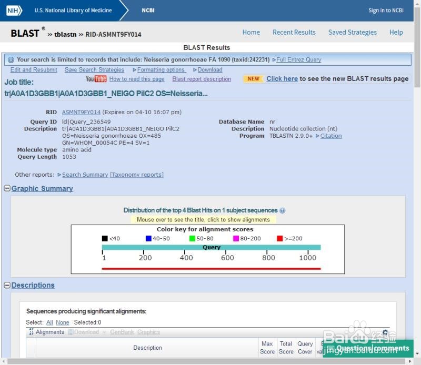Screen dimensions: 421x365
Task: Open table settings gear icon
Action: pos(385,332)
